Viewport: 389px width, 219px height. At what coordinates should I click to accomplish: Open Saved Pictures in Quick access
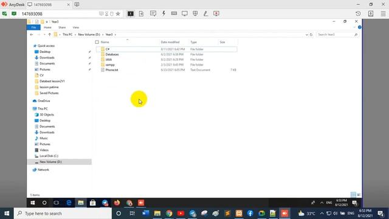point(49,93)
